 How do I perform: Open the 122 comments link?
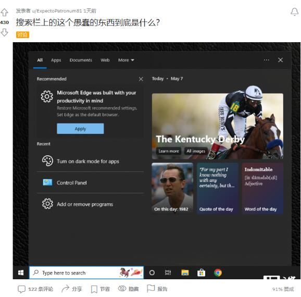[x=35, y=289]
